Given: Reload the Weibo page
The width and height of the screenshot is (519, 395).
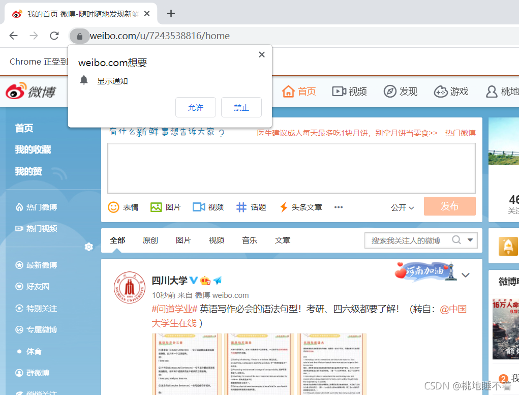Looking at the screenshot, I should (54, 36).
